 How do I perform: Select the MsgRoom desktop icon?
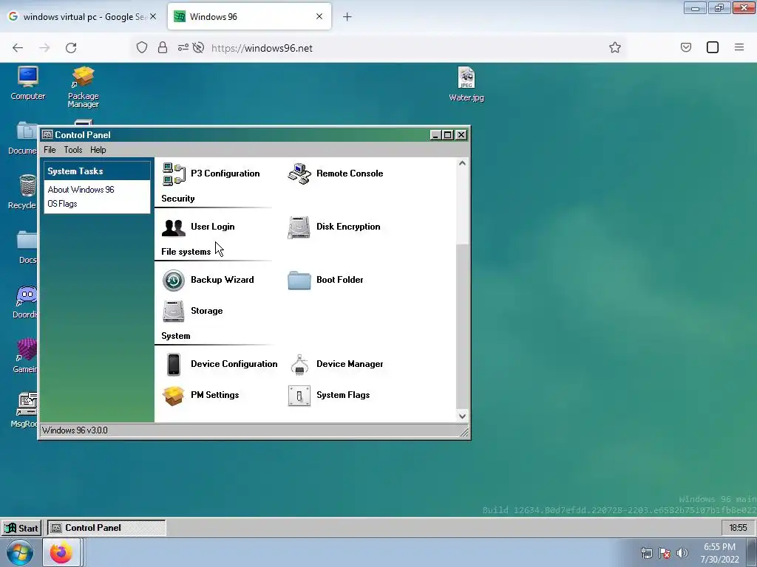[24, 410]
